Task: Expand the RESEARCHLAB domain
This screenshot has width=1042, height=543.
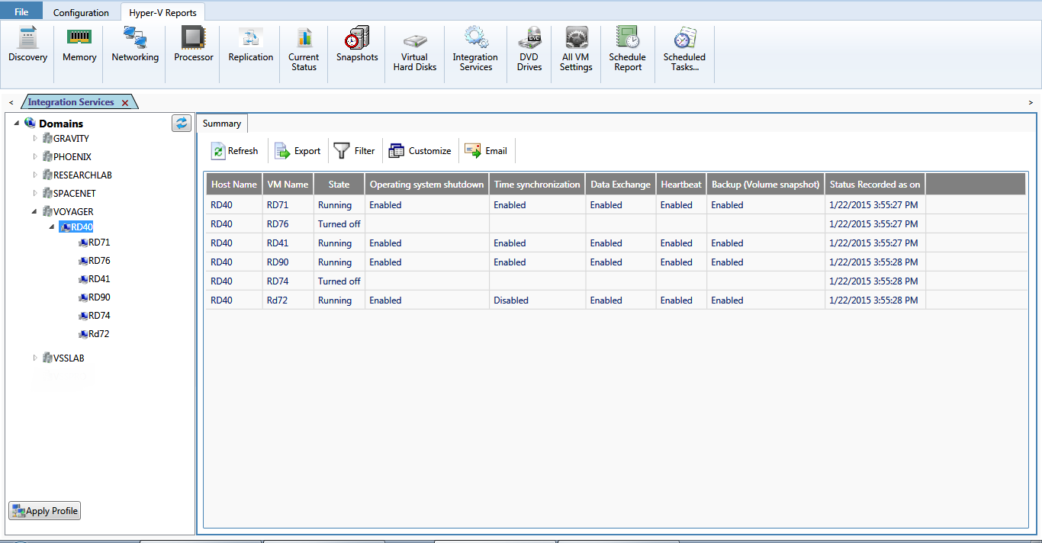Action: click(35, 175)
